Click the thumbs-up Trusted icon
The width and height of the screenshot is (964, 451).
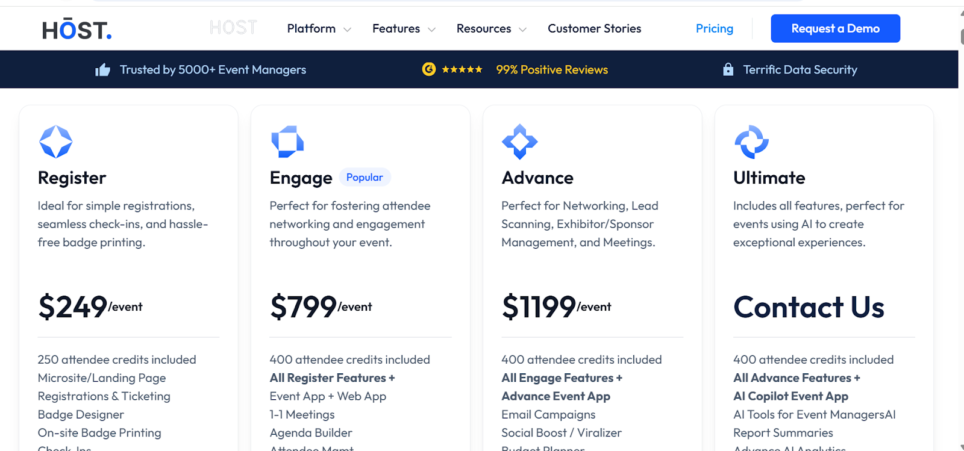(x=103, y=70)
